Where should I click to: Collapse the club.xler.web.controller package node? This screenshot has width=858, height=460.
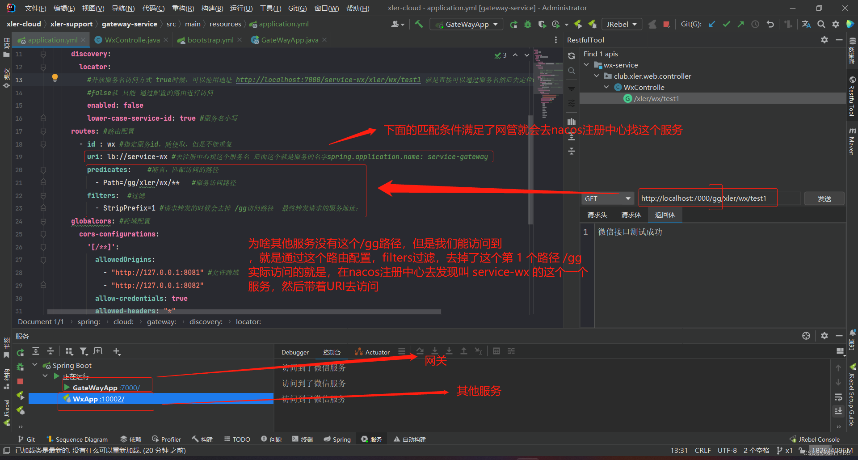(x=596, y=76)
